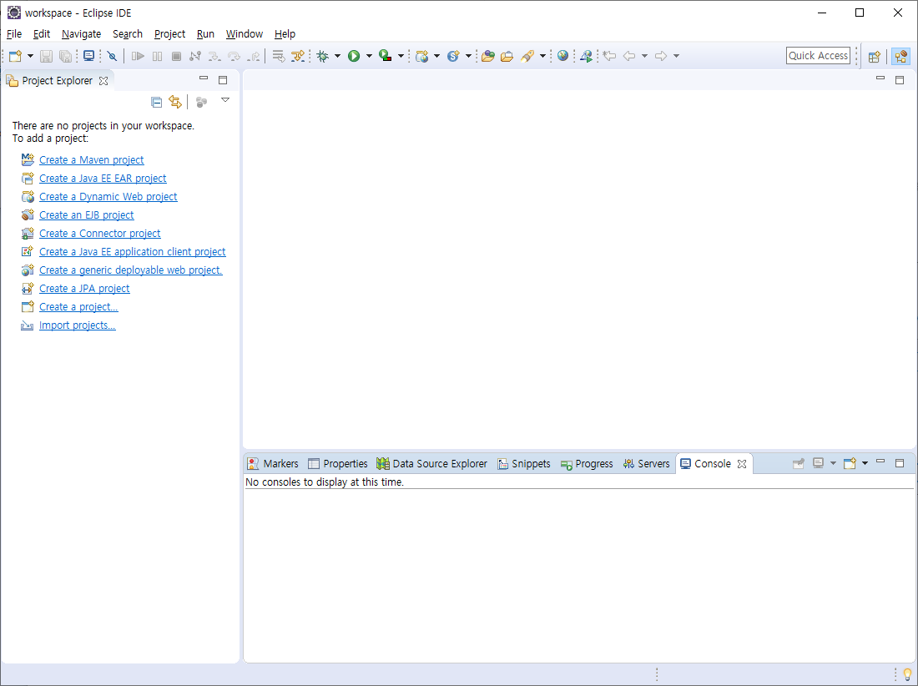Click the Open Task folder icon
Viewport: 918px width, 686px height.
(507, 56)
